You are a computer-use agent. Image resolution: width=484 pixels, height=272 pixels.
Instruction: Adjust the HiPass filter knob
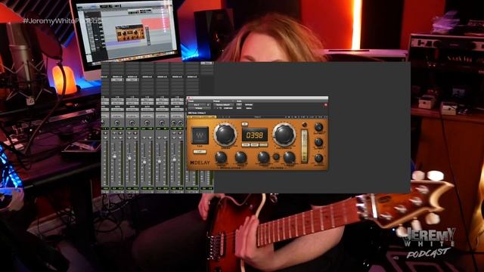point(263,158)
